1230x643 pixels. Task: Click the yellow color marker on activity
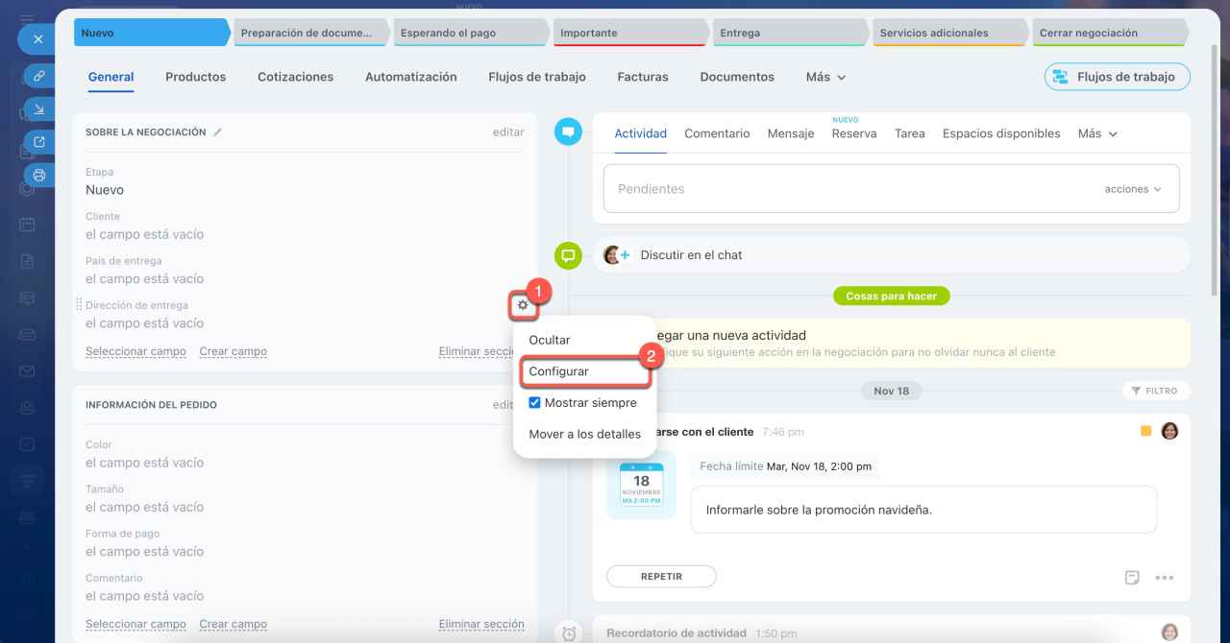(1145, 431)
